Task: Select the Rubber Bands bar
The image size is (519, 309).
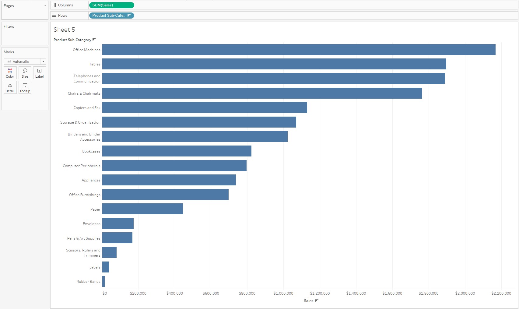Action: click(x=103, y=281)
